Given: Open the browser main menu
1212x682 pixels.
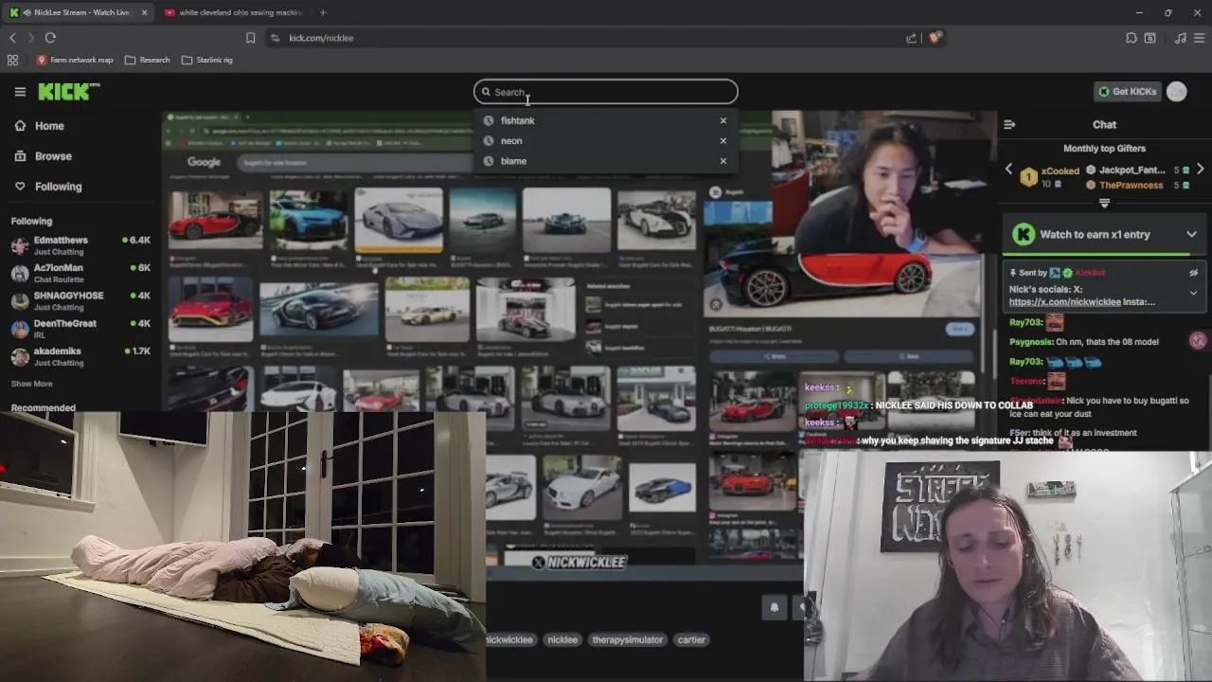Looking at the screenshot, I should (1200, 38).
